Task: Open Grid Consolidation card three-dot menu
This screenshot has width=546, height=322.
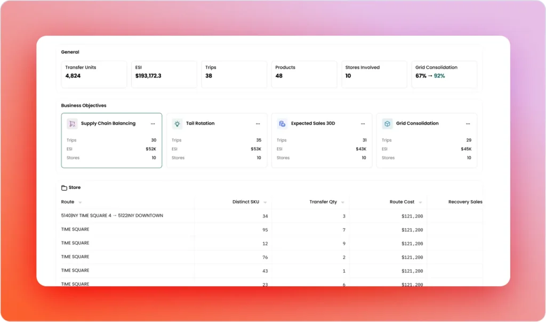Action: pyautogui.click(x=468, y=123)
